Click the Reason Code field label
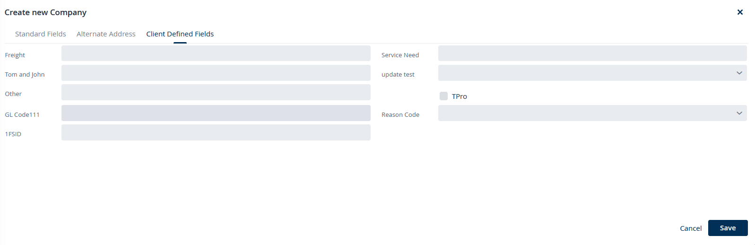The image size is (755, 245). tap(400, 115)
